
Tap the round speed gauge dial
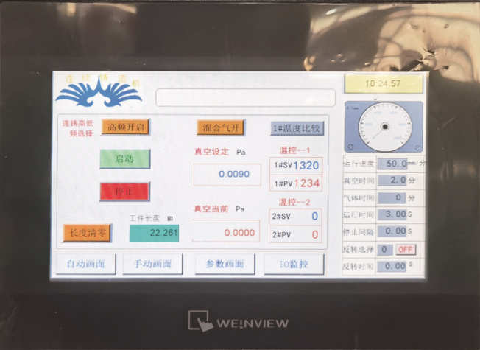(x=385, y=127)
